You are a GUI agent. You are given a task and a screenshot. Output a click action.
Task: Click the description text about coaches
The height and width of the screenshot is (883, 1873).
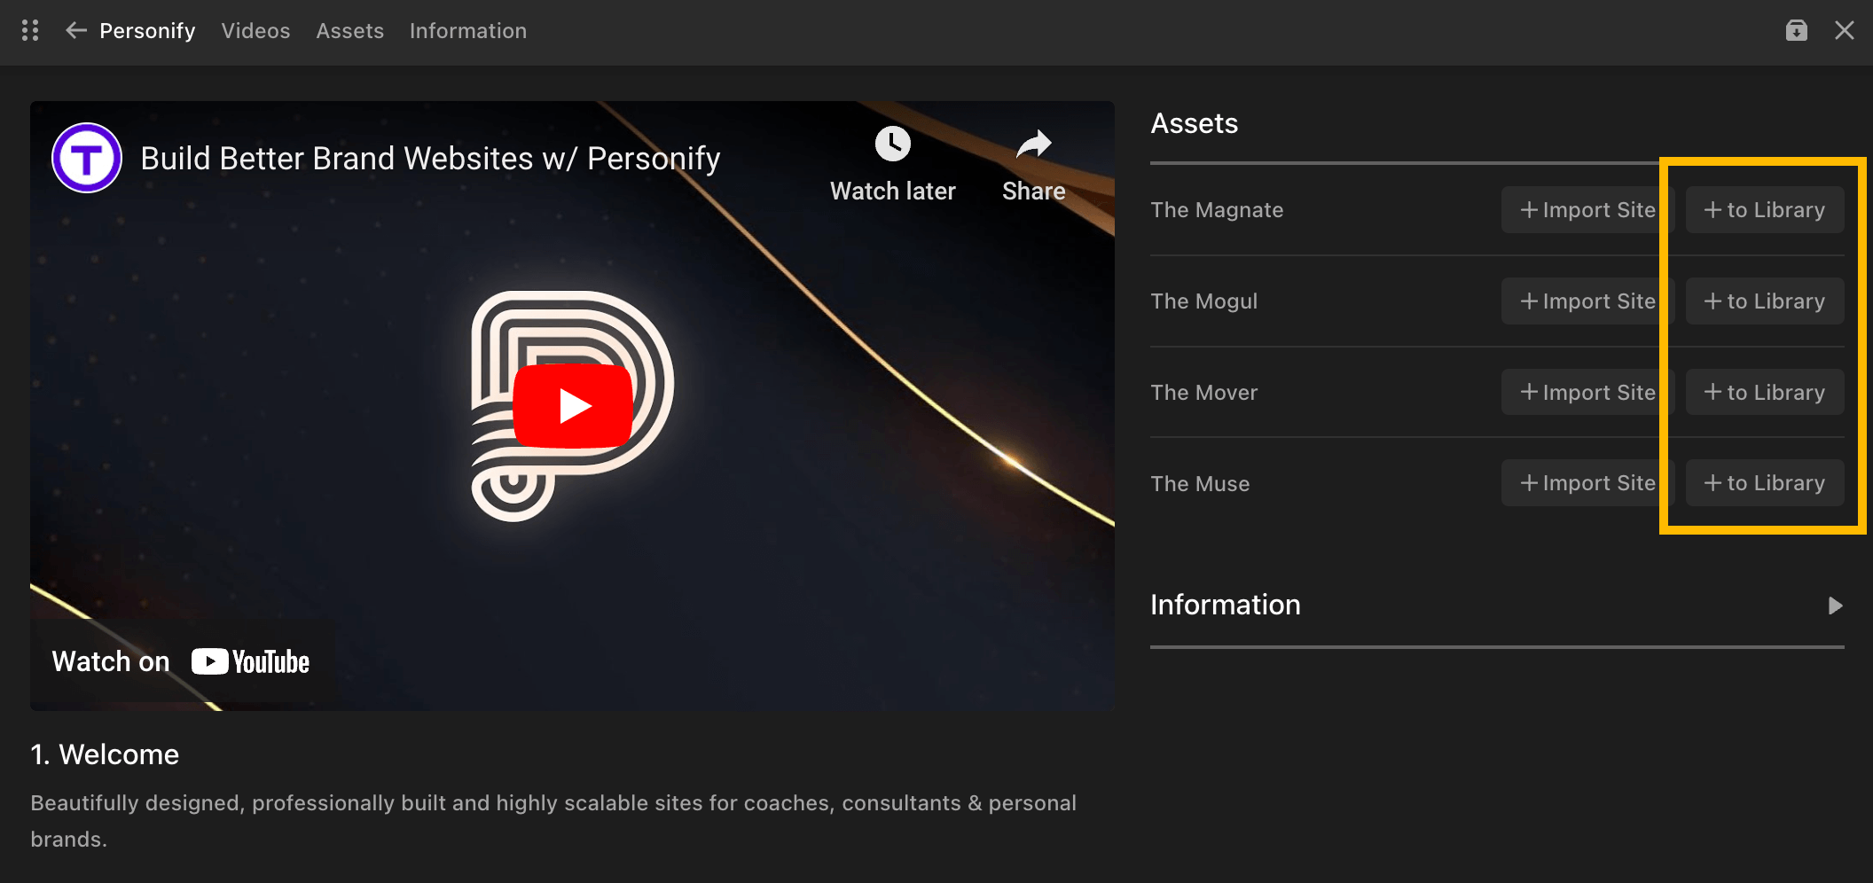click(x=553, y=821)
